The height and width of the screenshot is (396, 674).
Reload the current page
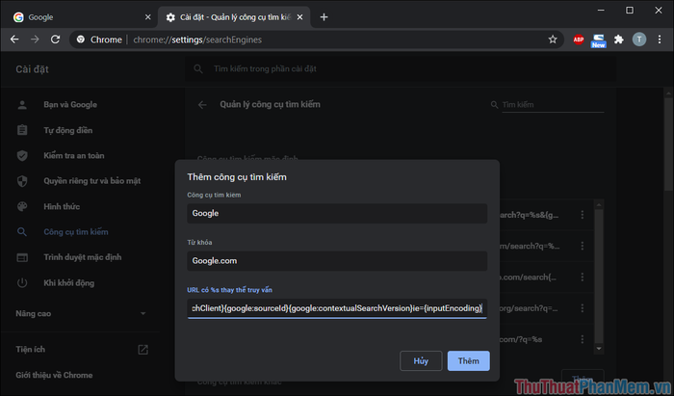[x=55, y=40]
